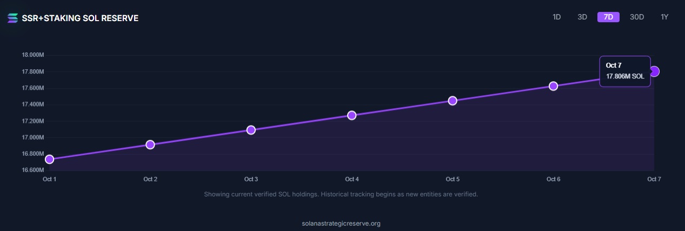Screen dimensions: 685x231
Task: Click the Oct 2 data point marker
Action: pos(150,144)
